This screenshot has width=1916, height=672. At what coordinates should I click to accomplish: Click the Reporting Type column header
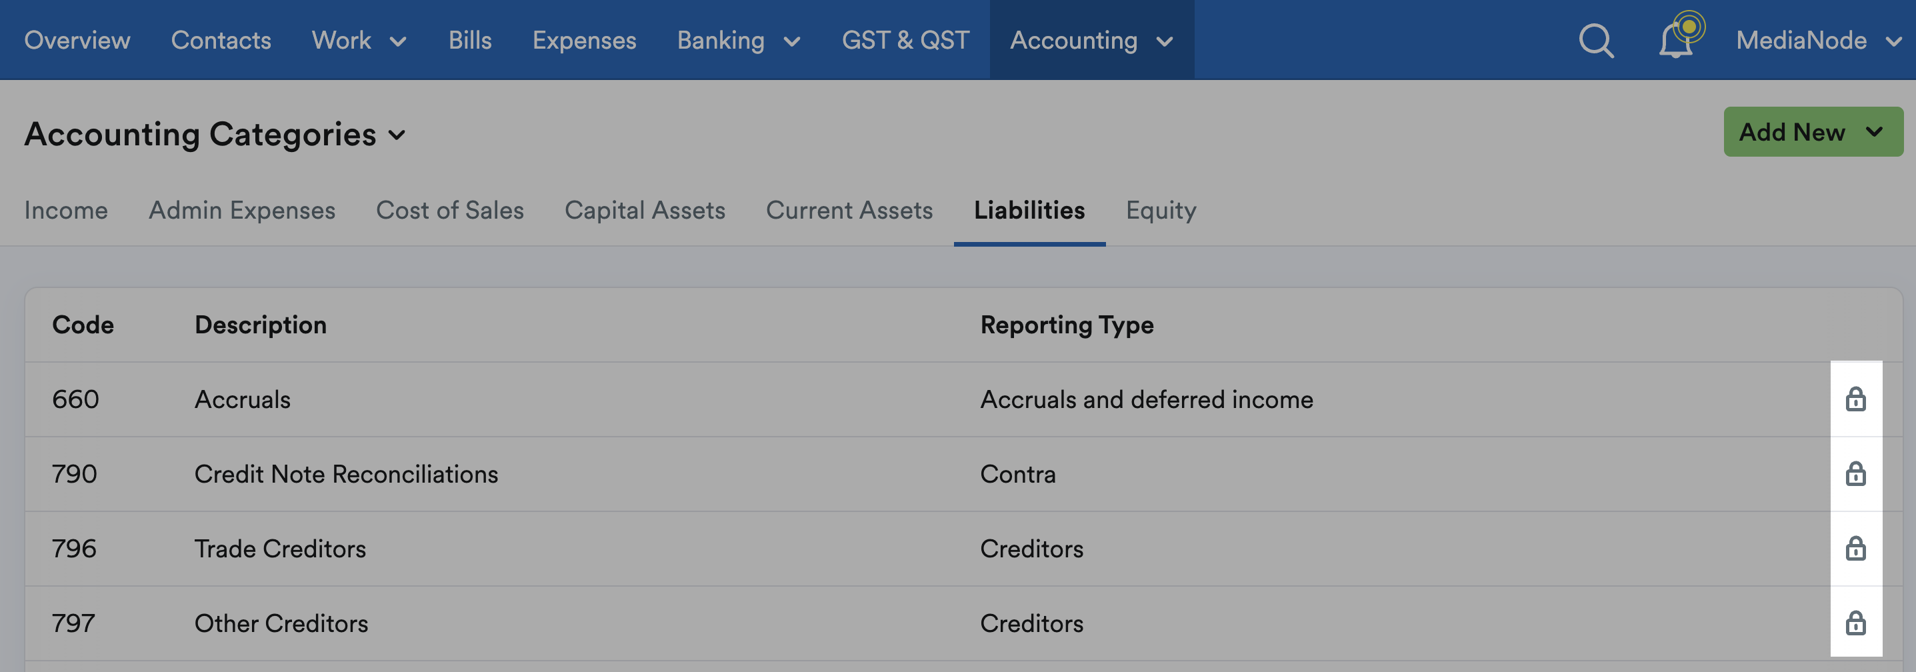[x=1067, y=325]
